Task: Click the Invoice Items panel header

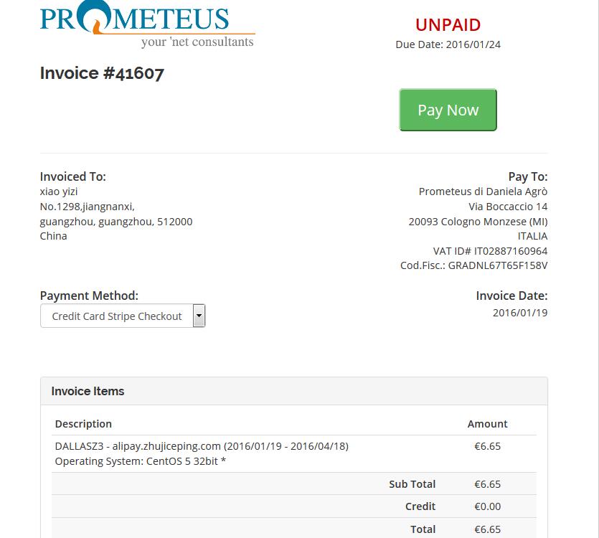Action: (x=294, y=391)
